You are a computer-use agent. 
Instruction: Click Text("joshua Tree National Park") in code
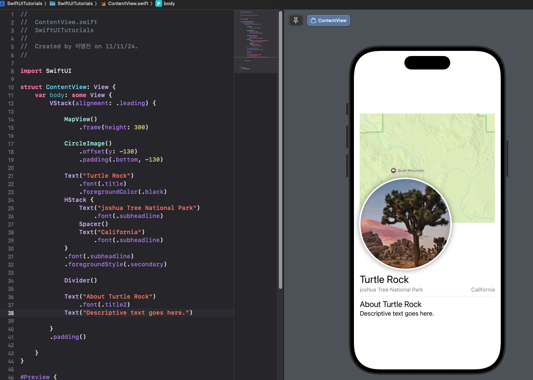[x=139, y=208]
